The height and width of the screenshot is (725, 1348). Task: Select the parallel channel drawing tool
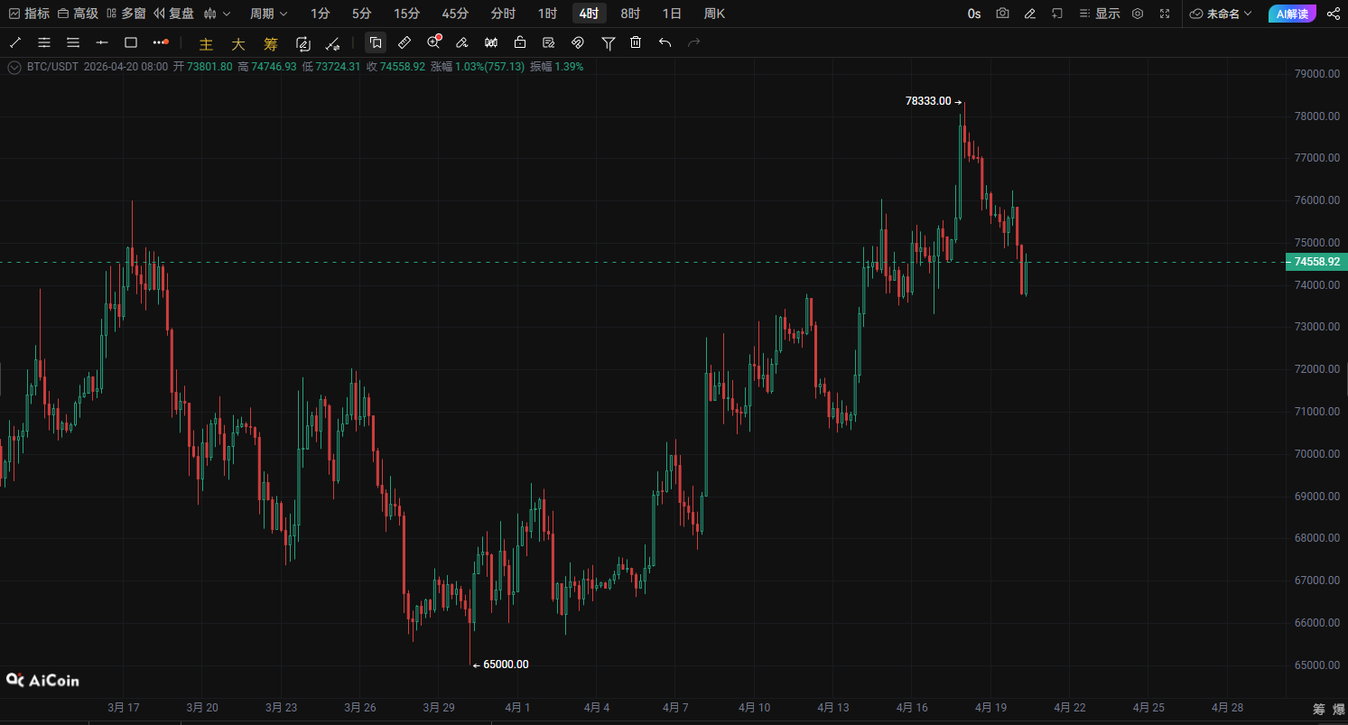click(44, 42)
